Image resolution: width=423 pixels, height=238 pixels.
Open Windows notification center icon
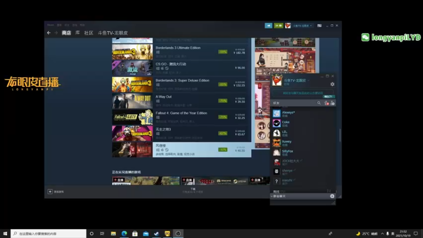click(x=416, y=233)
